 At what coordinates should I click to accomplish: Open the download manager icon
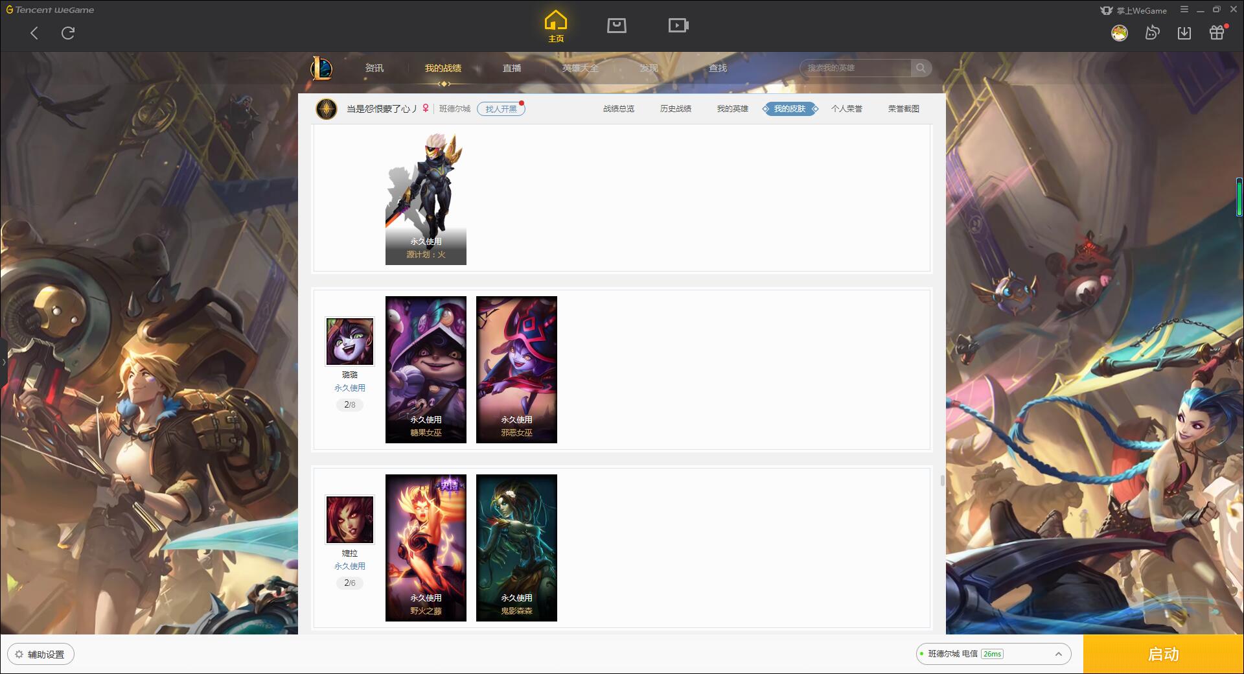(1184, 33)
